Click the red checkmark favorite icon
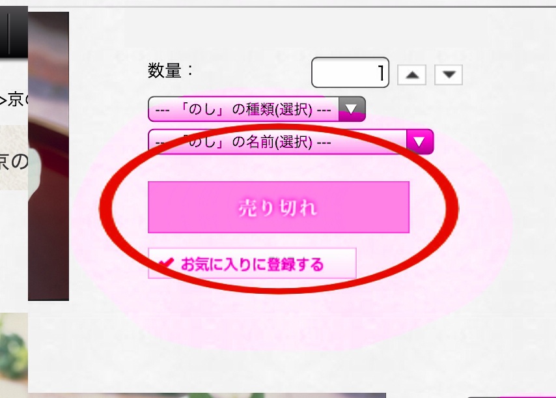The width and height of the screenshot is (556, 398). 166,263
